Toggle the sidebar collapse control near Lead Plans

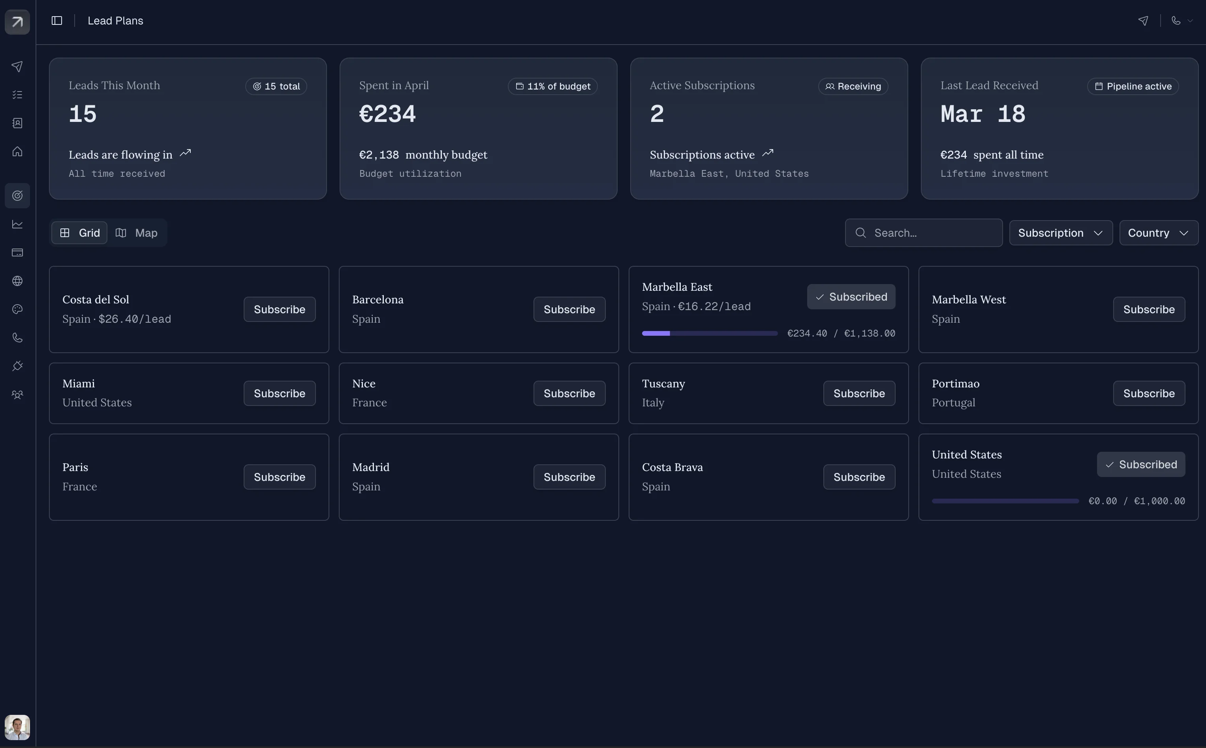pyautogui.click(x=56, y=20)
